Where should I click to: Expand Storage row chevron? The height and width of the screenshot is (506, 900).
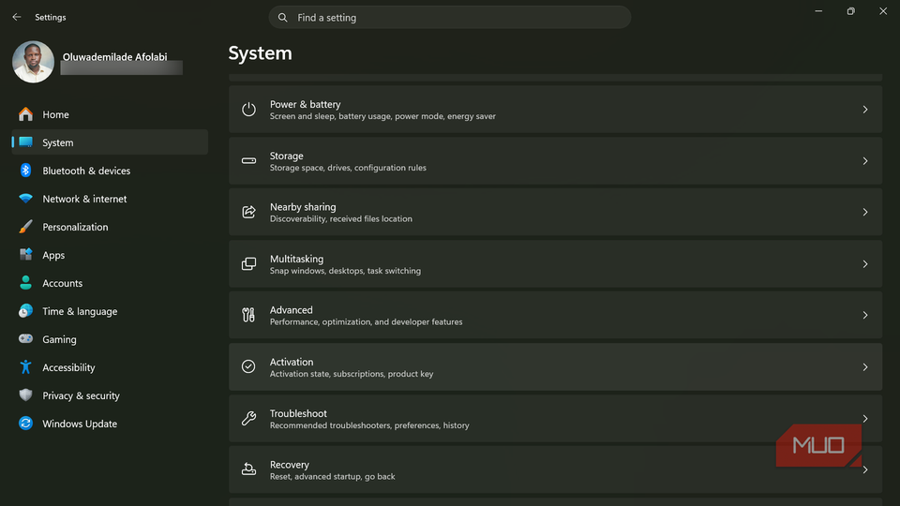tap(865, 161)
